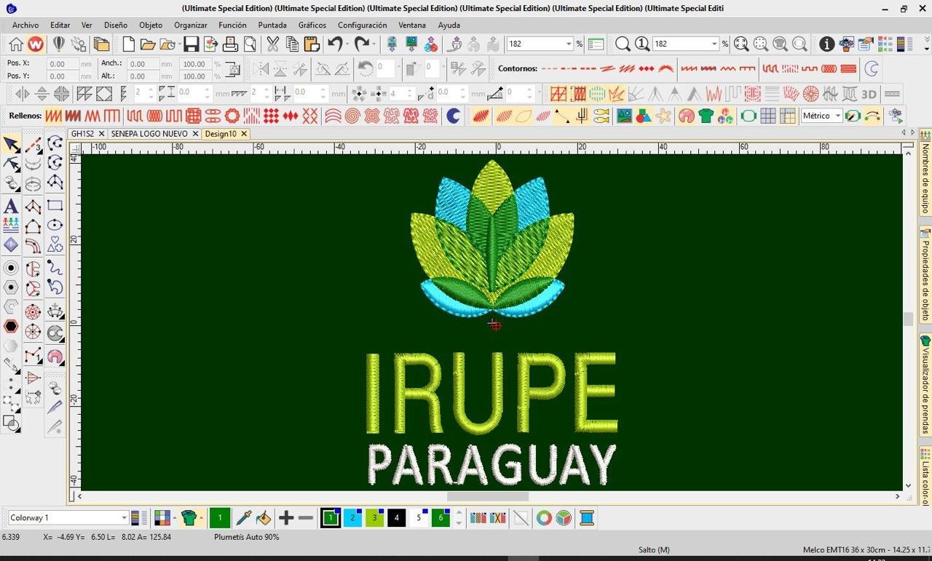
Task: Open the Puntada menu
Action: [272, 25]
